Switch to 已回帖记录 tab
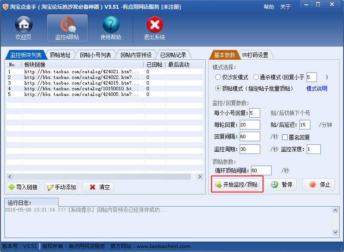Screen dimensions: 344x252 click(173, 55)
